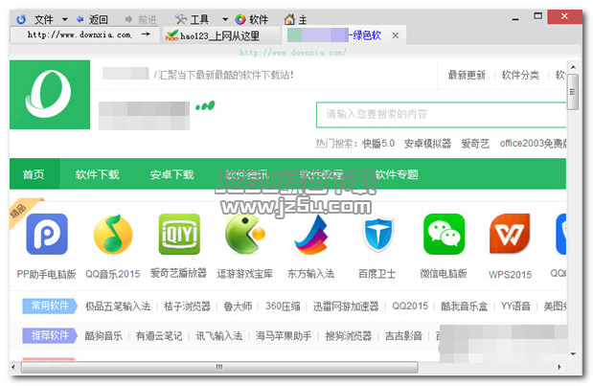Image resolution: width=593 pixels, height=386 pixels.
Task: Click the WPS2015 icon
Action: (510, 234)
